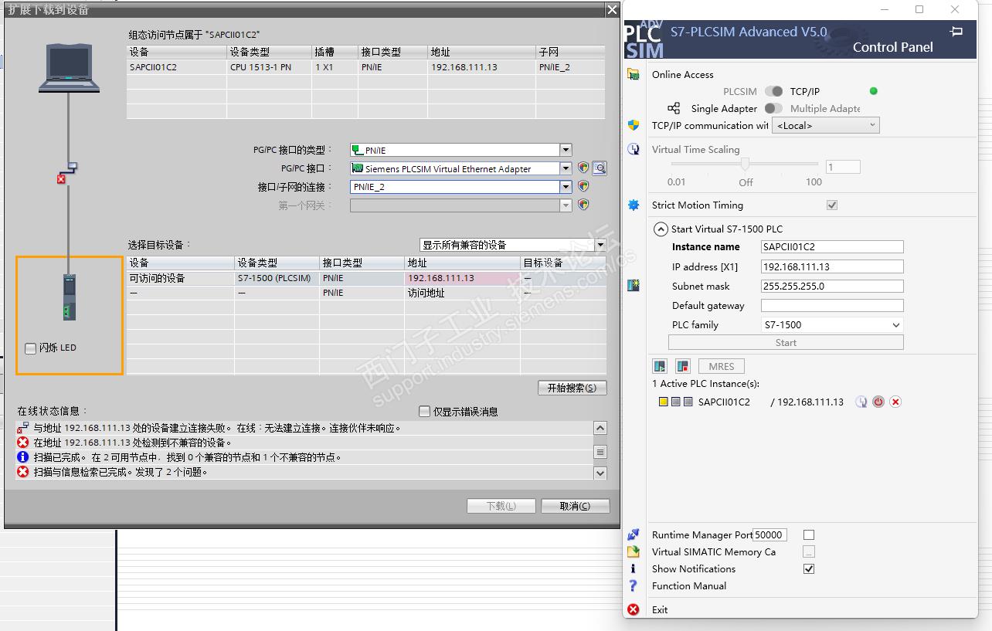Click the down arrow of status message scrollbar

(x=600, y=473)
